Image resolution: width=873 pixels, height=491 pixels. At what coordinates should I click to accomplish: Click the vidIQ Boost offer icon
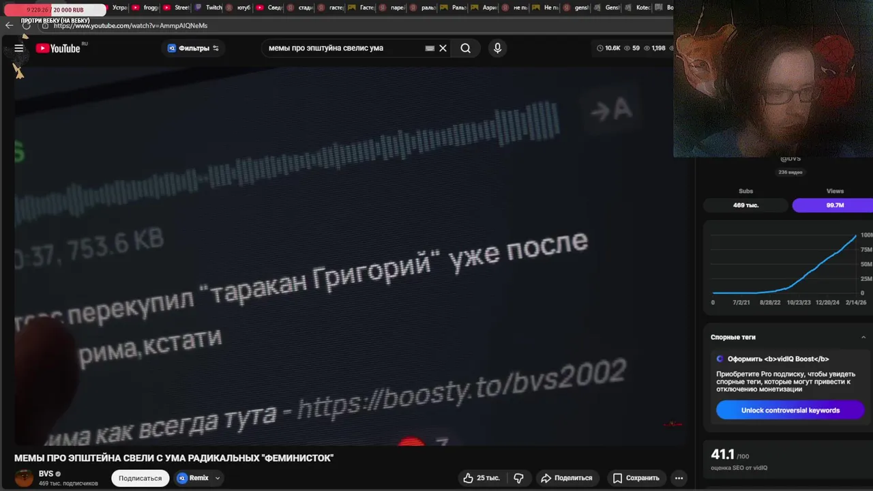720,359
